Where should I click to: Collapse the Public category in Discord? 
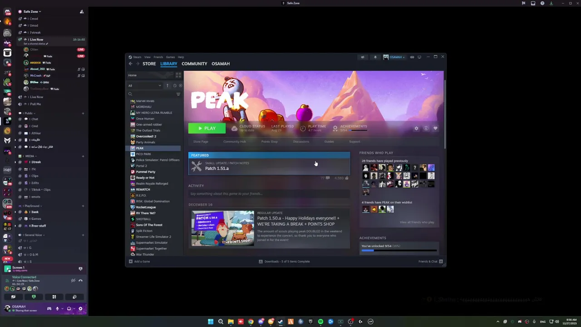click(30, 113)
